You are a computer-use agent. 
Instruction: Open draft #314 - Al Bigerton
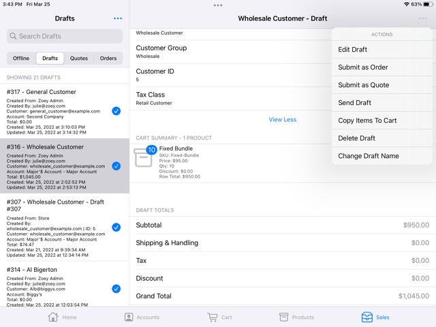tap(65, 284)
